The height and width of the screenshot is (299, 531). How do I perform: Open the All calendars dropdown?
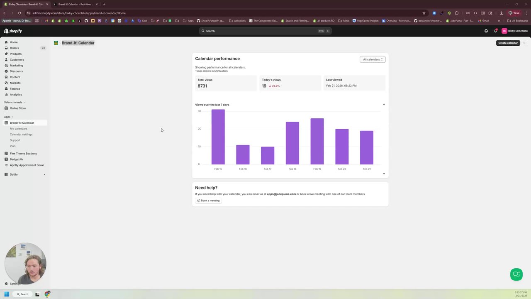(x=373, y=59)
